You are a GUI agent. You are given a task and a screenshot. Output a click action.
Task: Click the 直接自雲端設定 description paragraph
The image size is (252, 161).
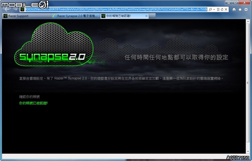[121, 79]
